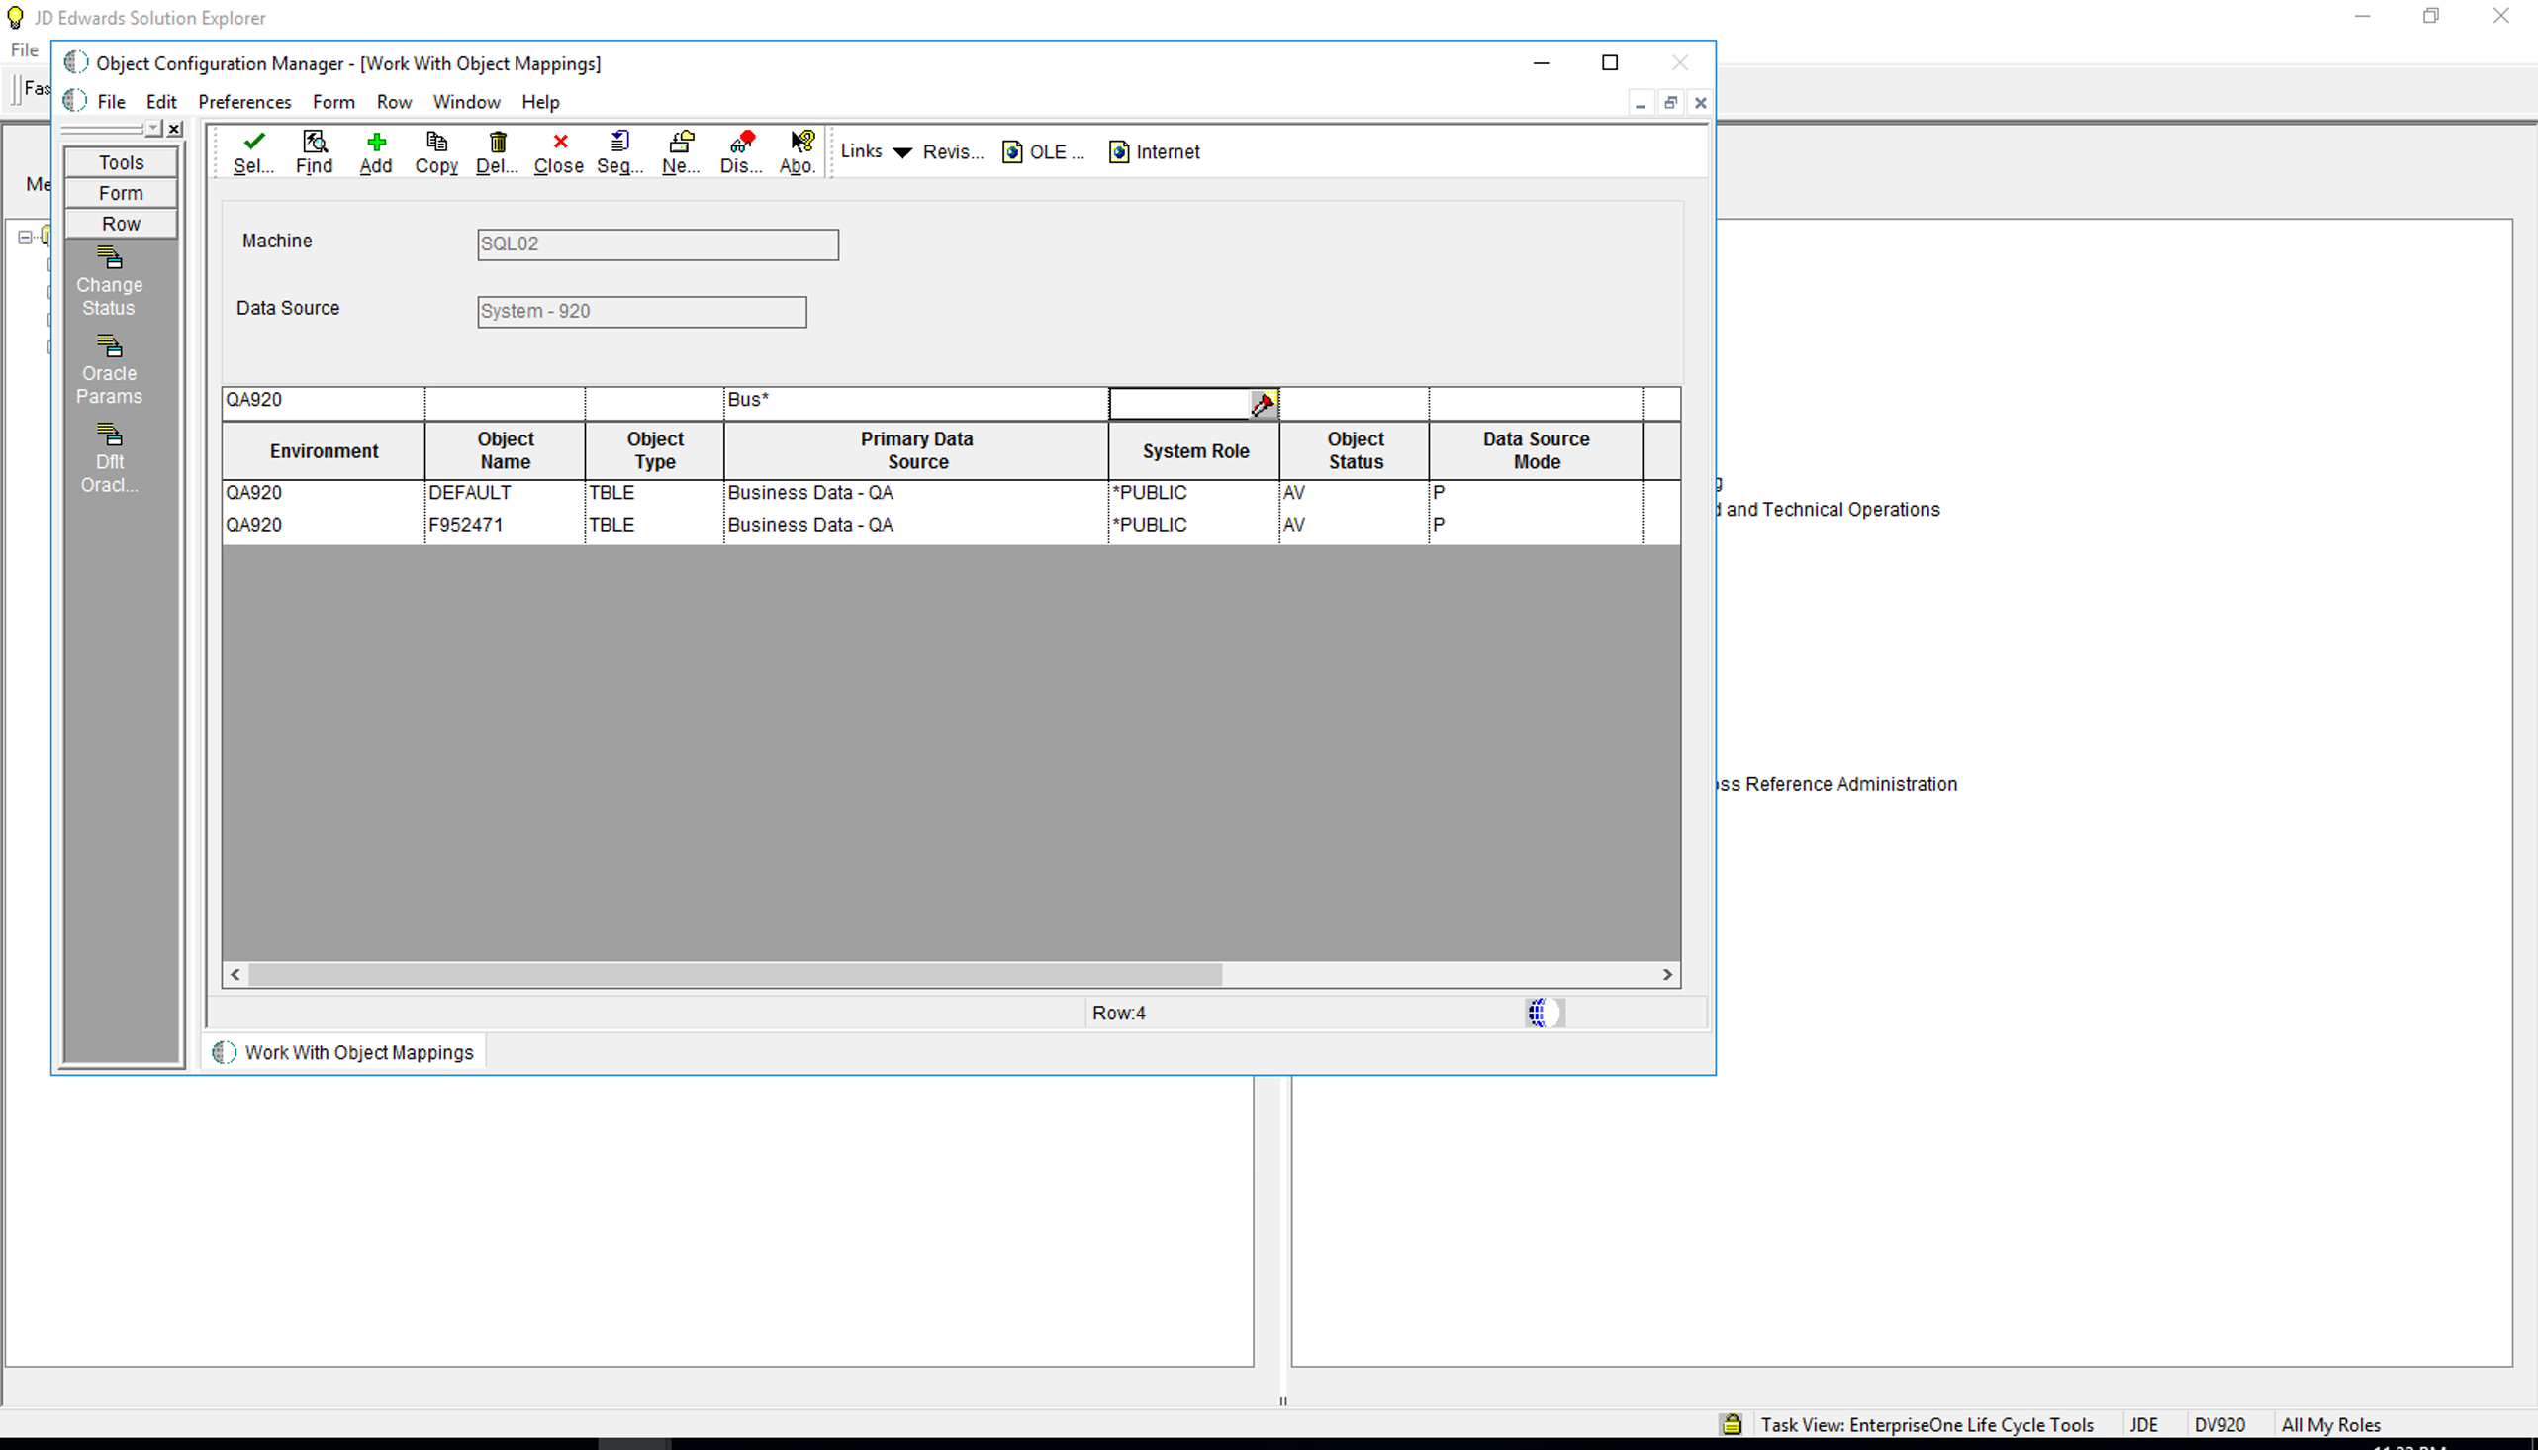The height and width of the screenshot is (1450, 2538).
Task: Open the File menu in Object Configuration Manager
Action: point(111,102)
